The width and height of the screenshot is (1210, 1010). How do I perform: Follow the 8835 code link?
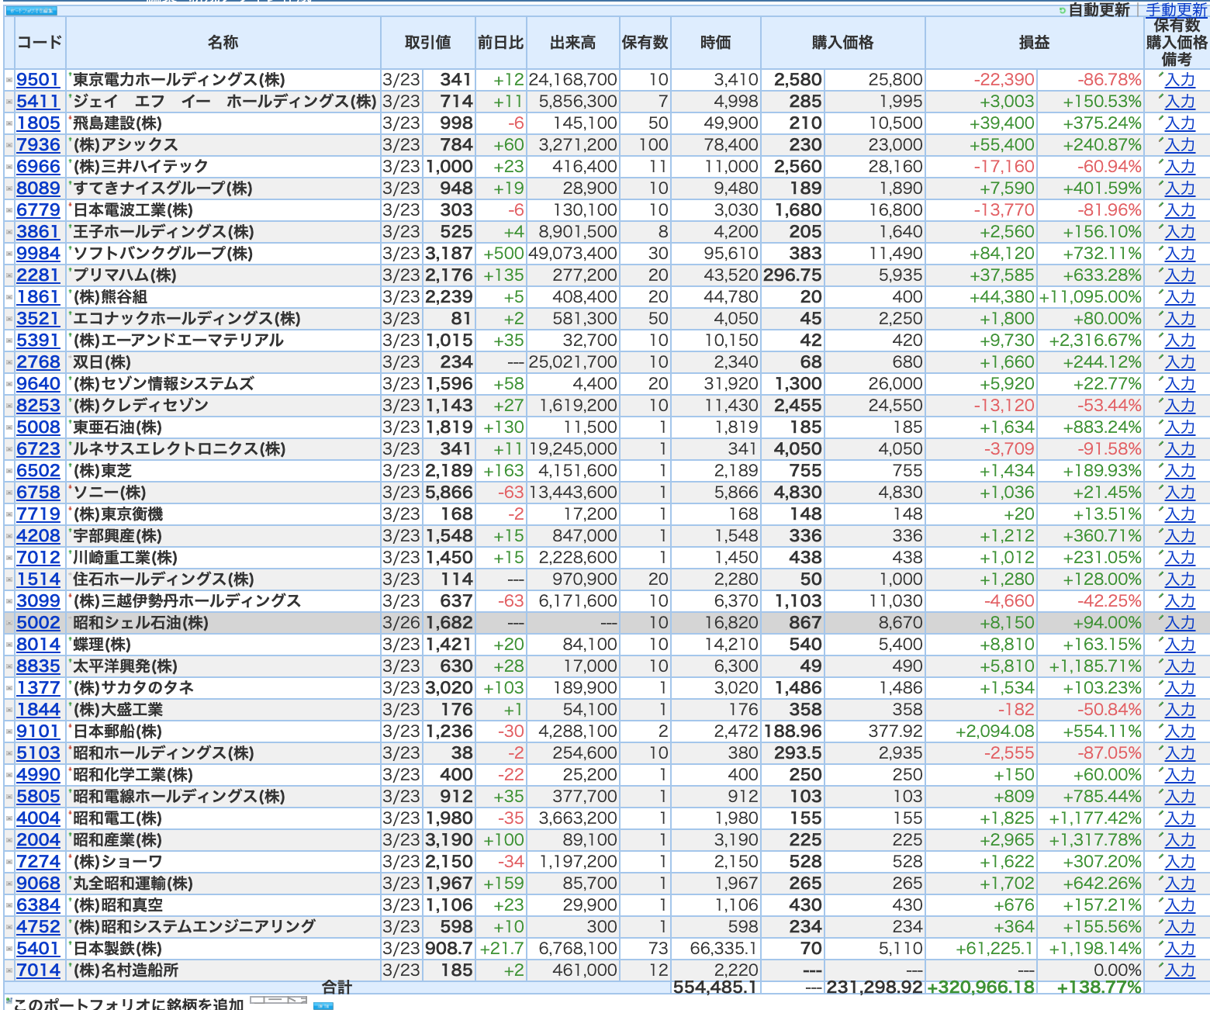coord(38,666)
